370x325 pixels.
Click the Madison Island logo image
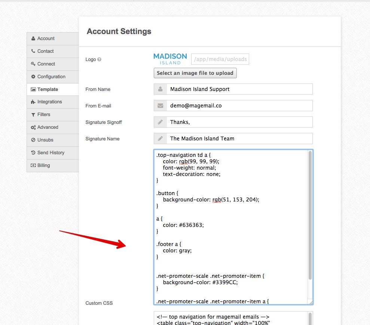tap(170, 59)
